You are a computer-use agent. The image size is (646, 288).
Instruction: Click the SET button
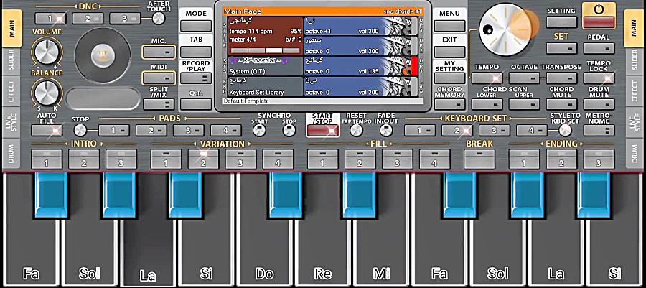point(561,48)
